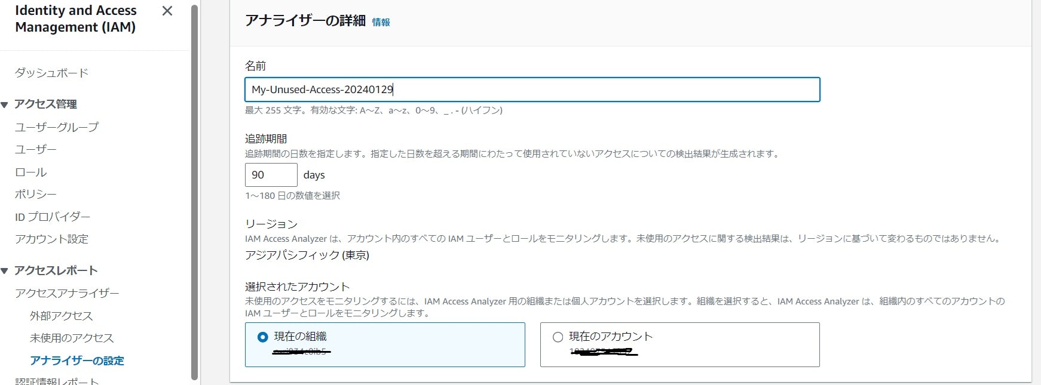Click the アナライザーの詳細 heading
Image resolution: width=1041 pixels, height=385 pixels.
tap(305, 21)
